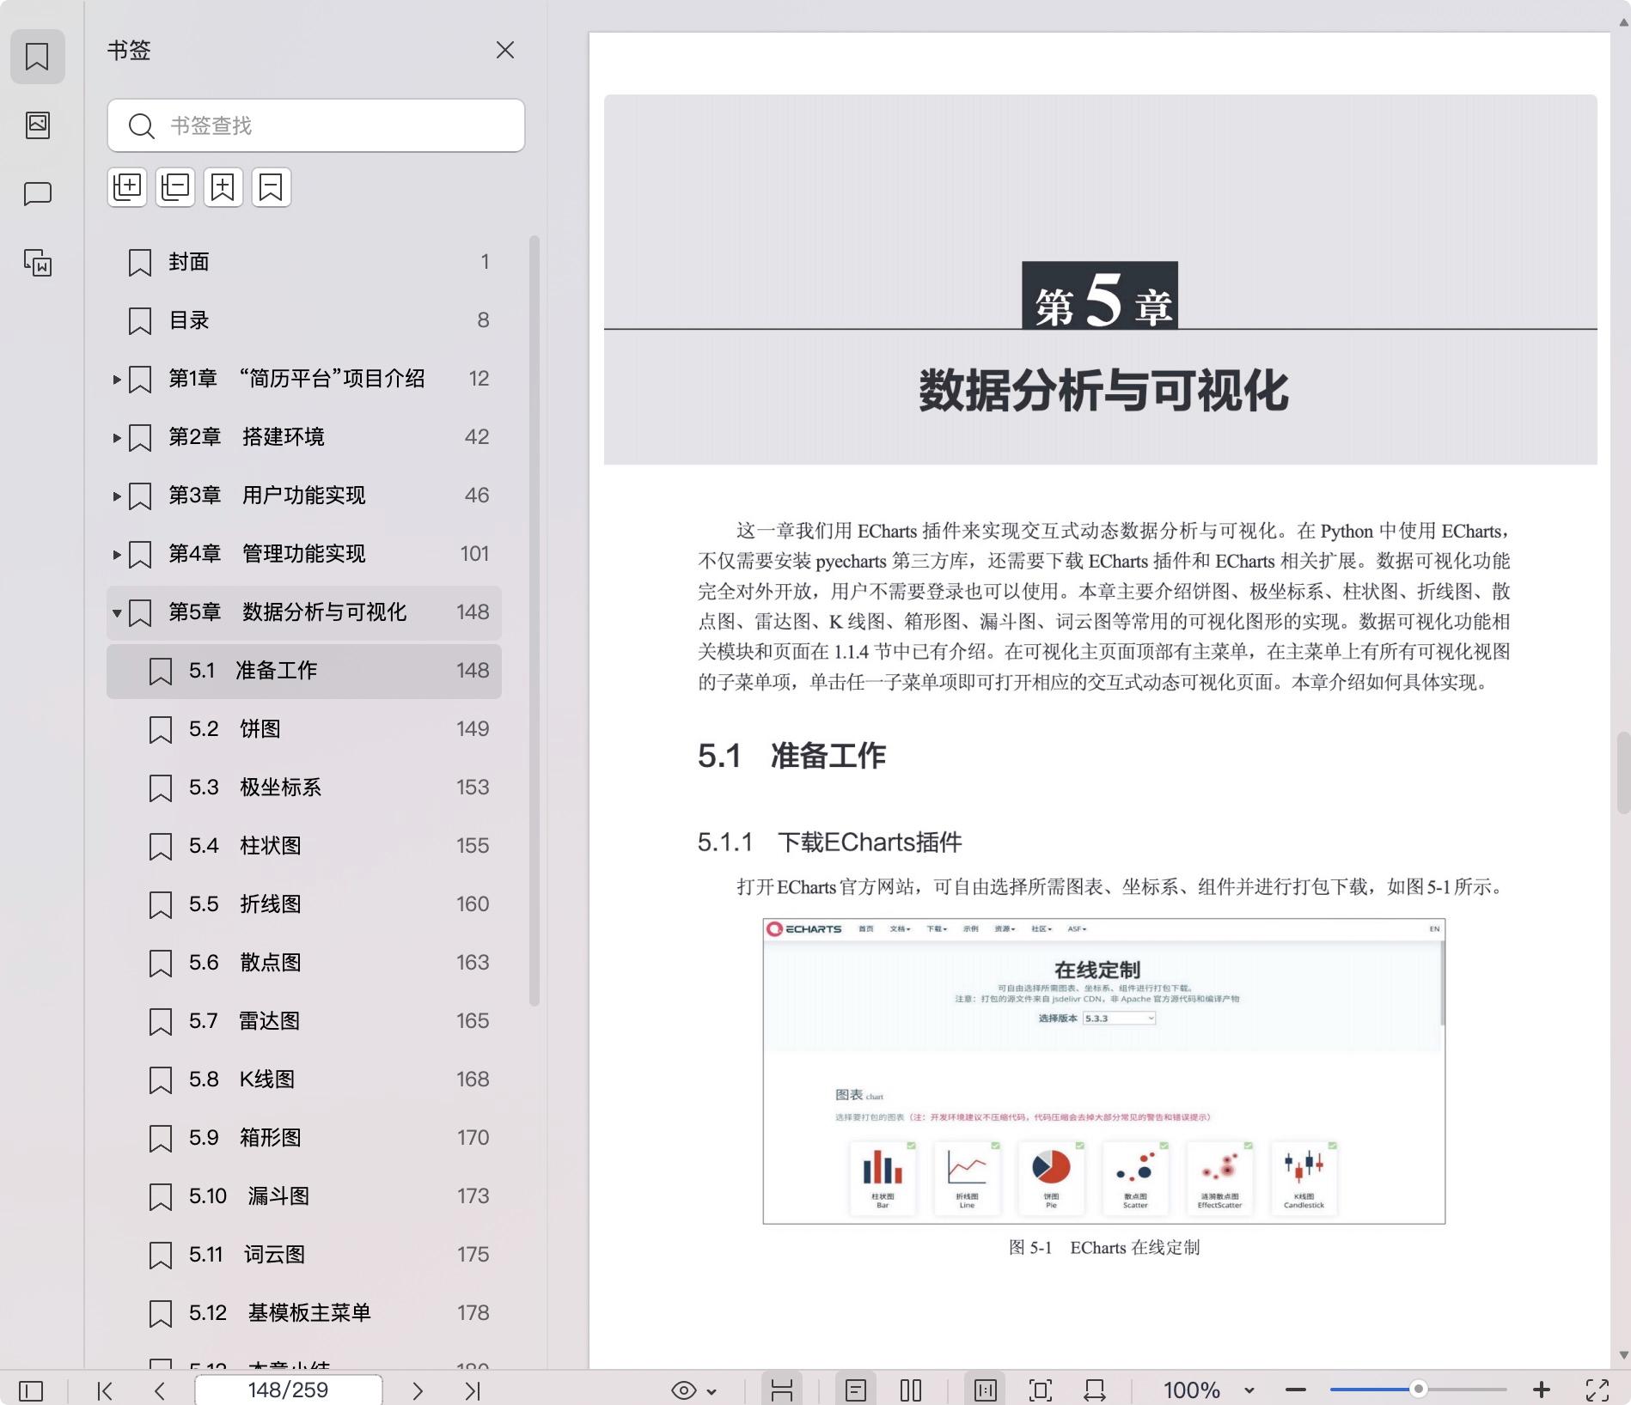Click the remove bookmark icon

(x=271, y=187)
